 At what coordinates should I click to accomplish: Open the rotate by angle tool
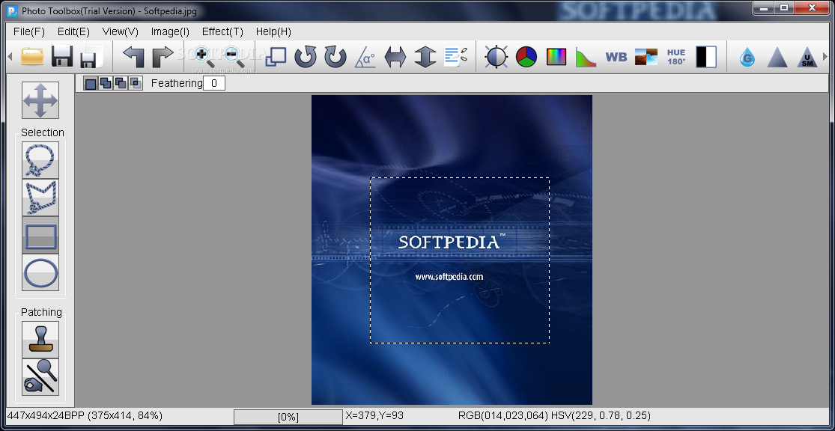point(365,56)
